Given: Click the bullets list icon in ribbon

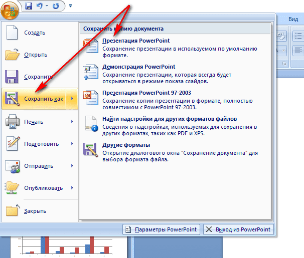Looking at the screenshot, I should coord(298,36).
